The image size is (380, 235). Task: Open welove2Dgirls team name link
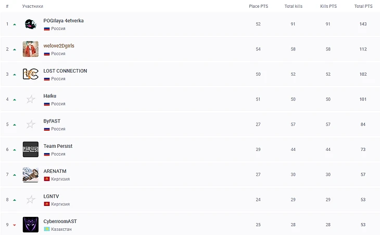coord(59,46)
